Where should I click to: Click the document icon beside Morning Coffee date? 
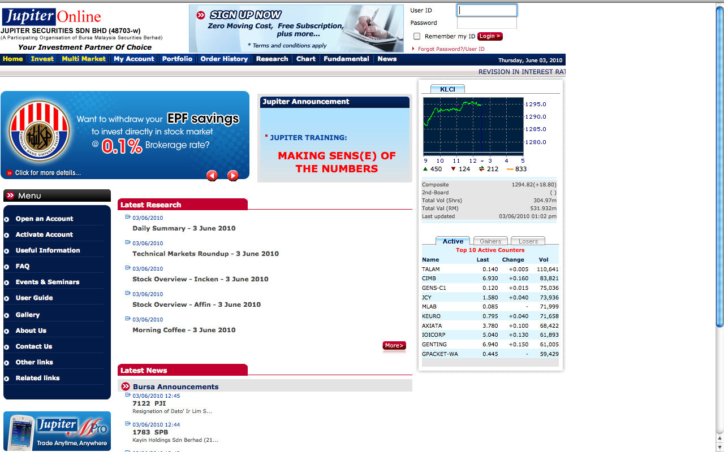[x=128, y=319]
